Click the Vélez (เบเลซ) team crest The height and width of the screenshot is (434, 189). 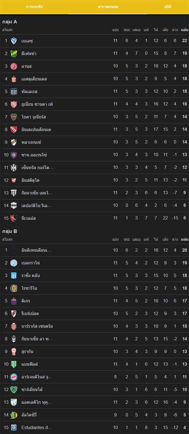tap(14, 41)
